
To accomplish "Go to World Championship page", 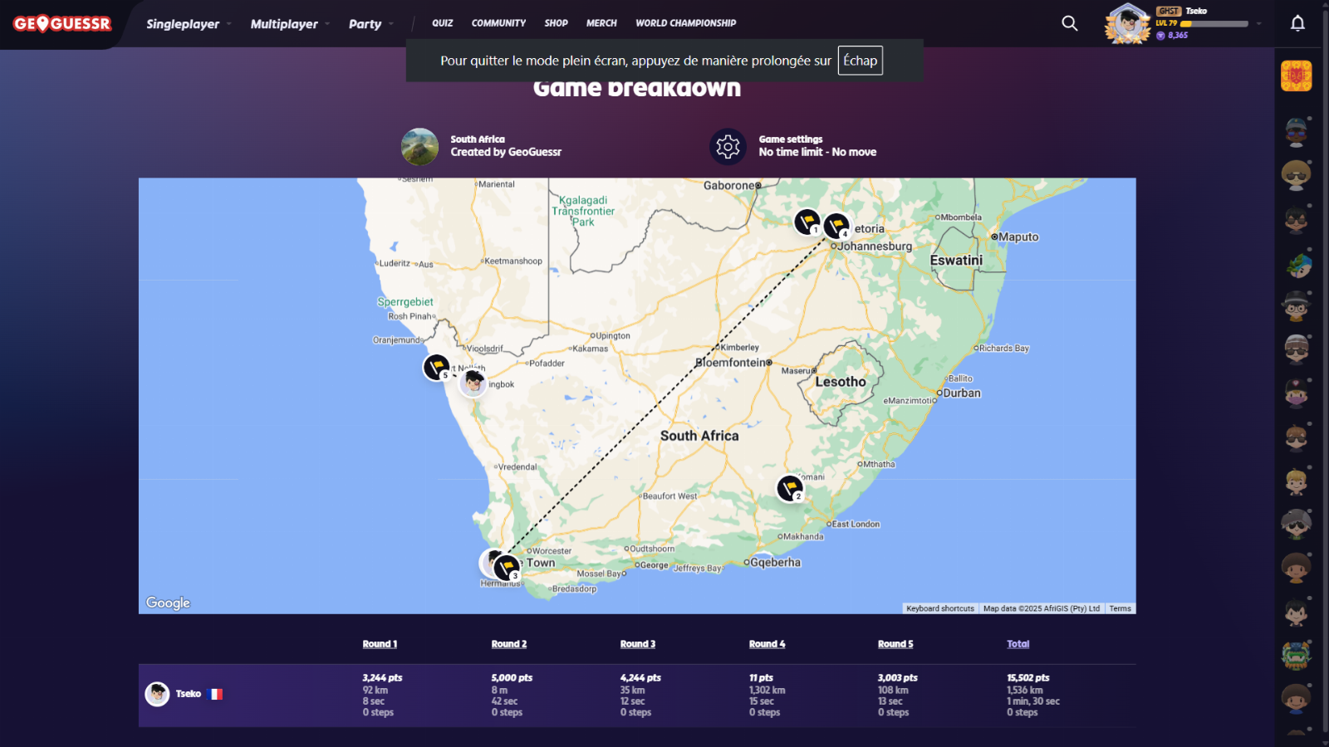I will (x=685, y=23).
